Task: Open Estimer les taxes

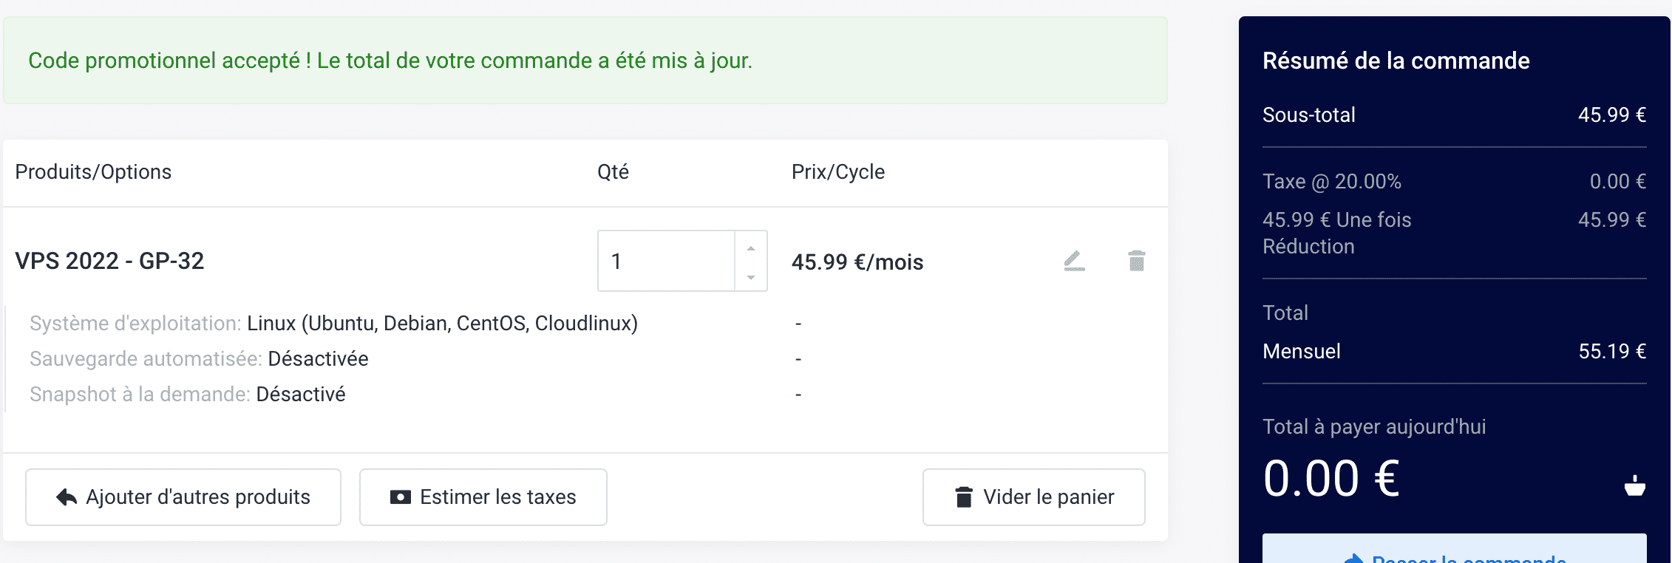Action: coord(483,497)
